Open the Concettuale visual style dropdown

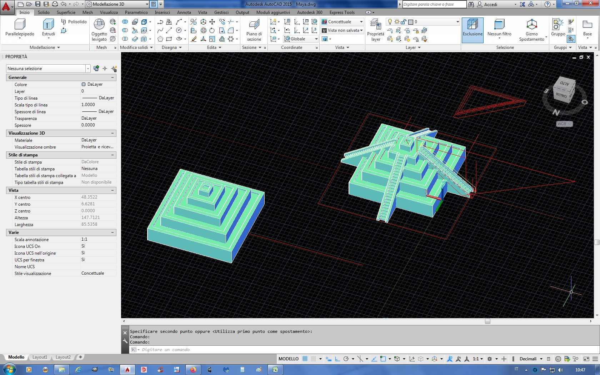[342, 22]
